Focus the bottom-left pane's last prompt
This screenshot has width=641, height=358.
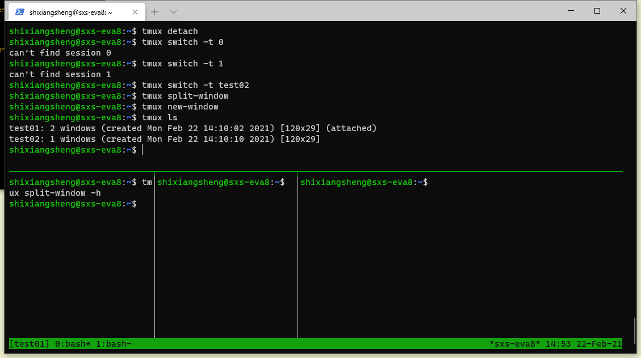73,204
